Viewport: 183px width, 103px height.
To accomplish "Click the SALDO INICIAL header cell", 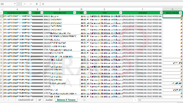I will coord(172,13).
